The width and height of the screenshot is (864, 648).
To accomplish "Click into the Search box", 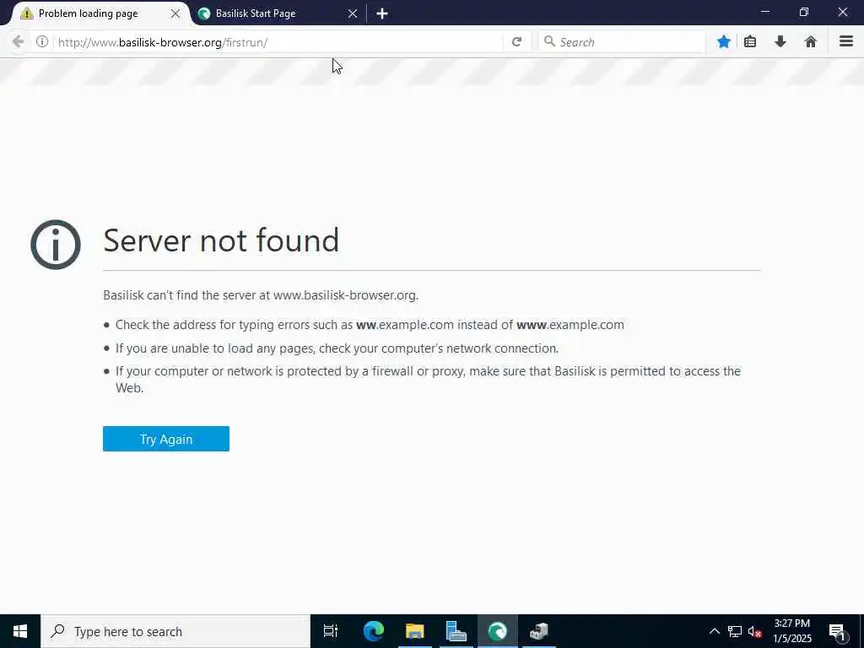I will point(622,42).
